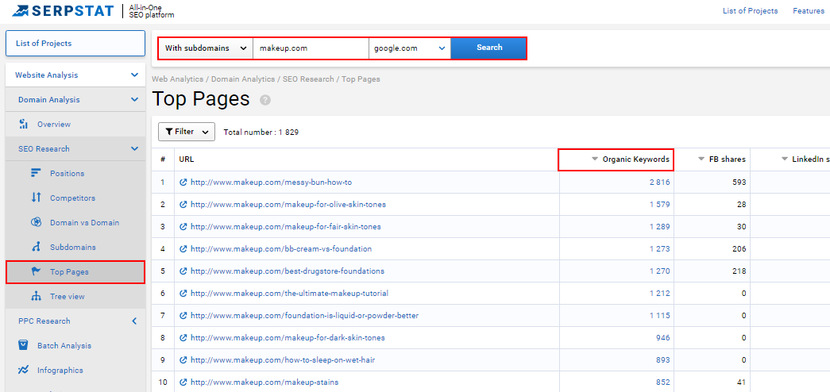830x392 pixels.
Task: Click SEO Research in the breadcrumb
Action: tap(308, 79)
